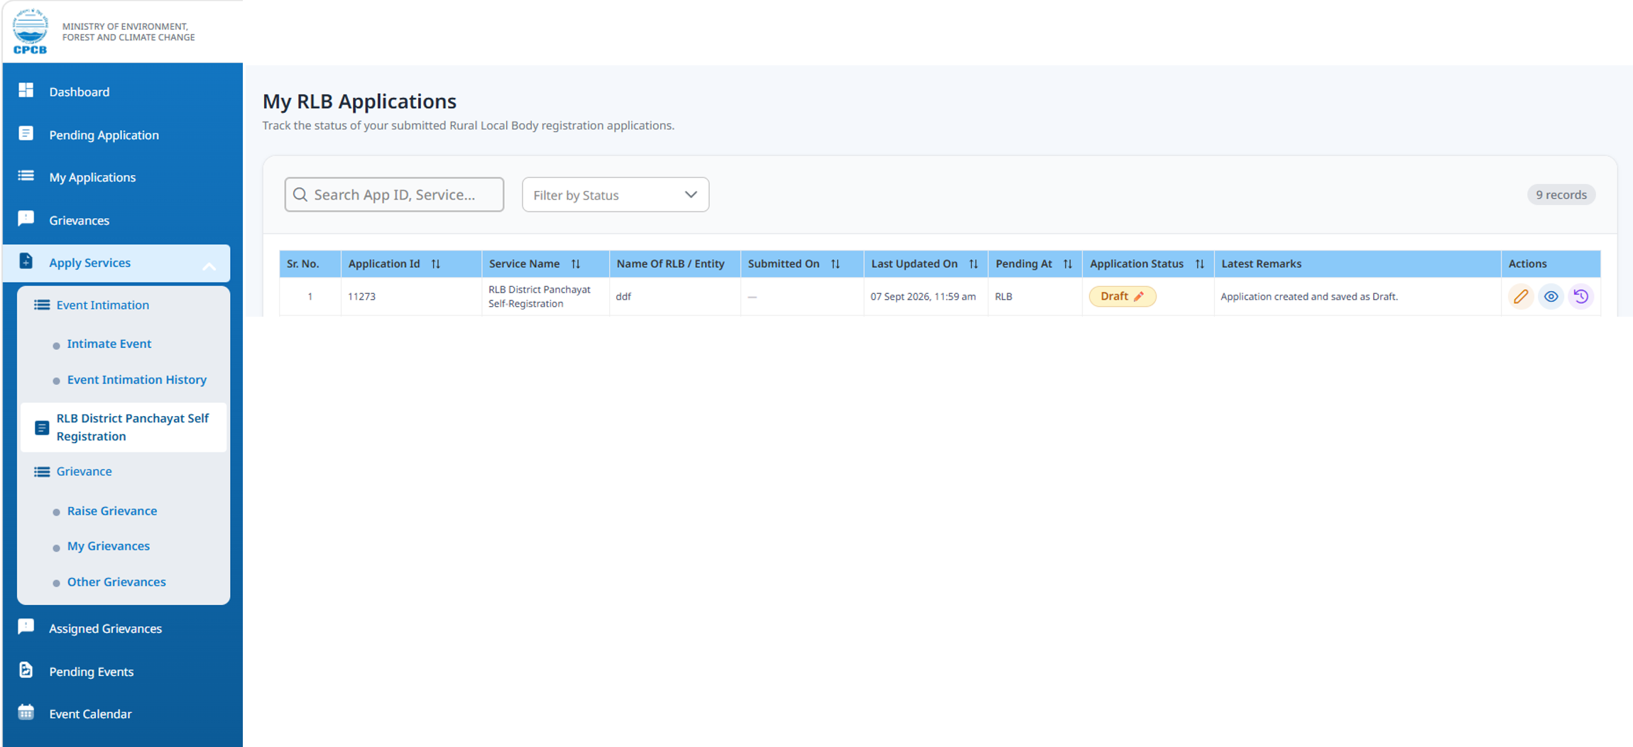Click the 9 records badge
1633x747 pixels.
coord(1561,195)
